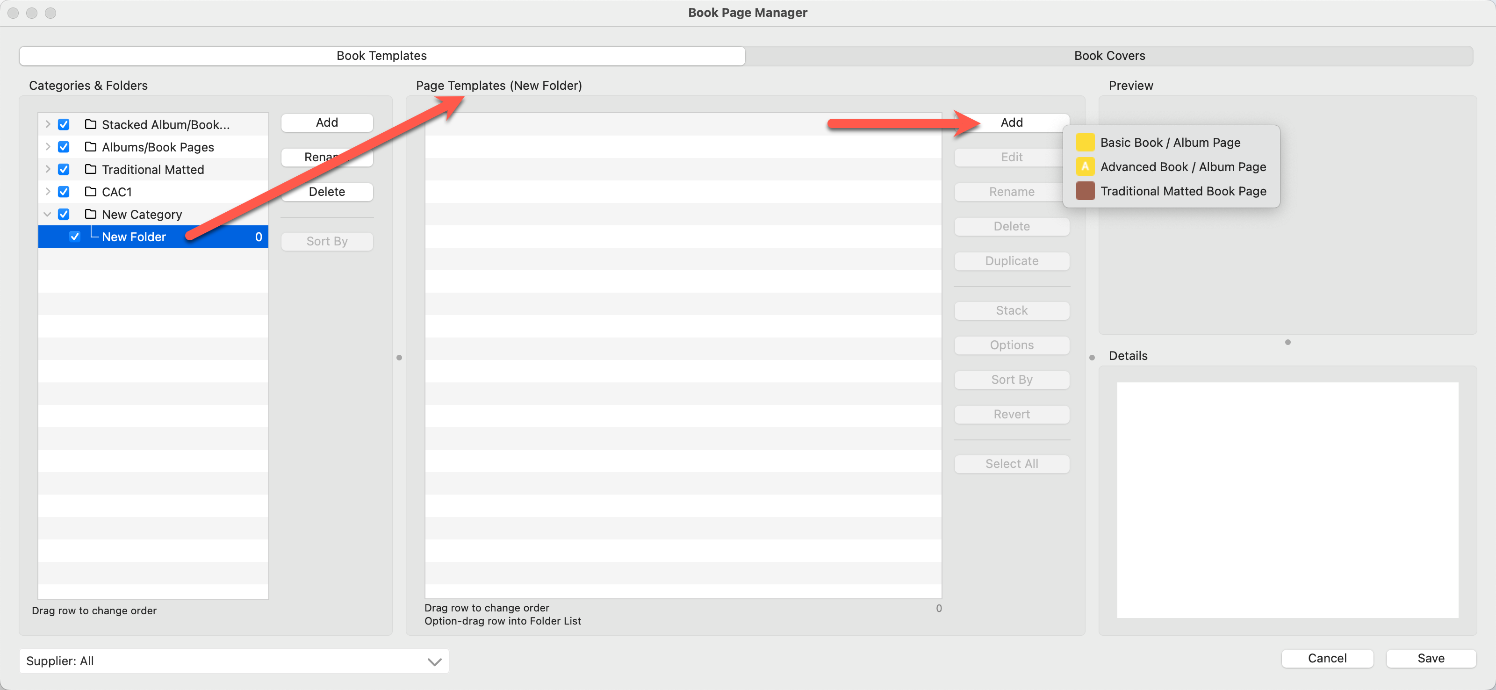Screen dimensions: 1496x690
Task: Expand the Albums/Book Pages category
Action: pyautogui.click(x=48, y=147)
